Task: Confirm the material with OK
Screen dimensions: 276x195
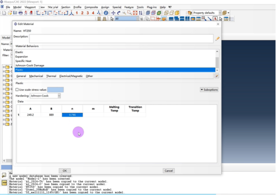Action: pyautogui.click(x=65, y=171)
